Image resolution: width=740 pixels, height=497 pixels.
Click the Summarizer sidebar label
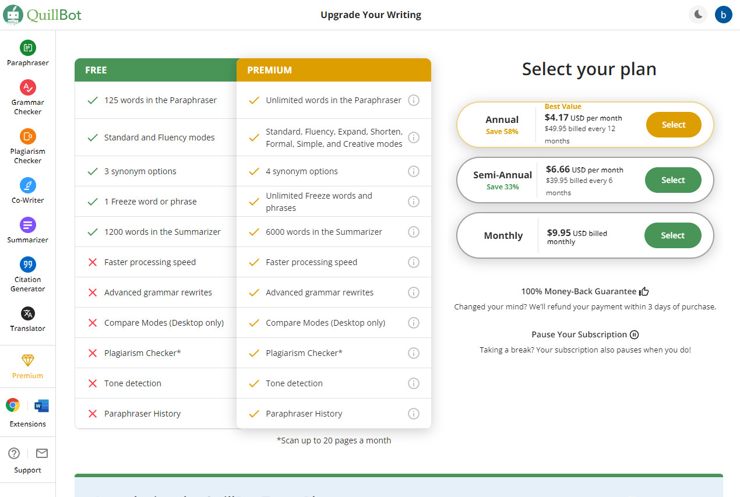tap(27, 240)
